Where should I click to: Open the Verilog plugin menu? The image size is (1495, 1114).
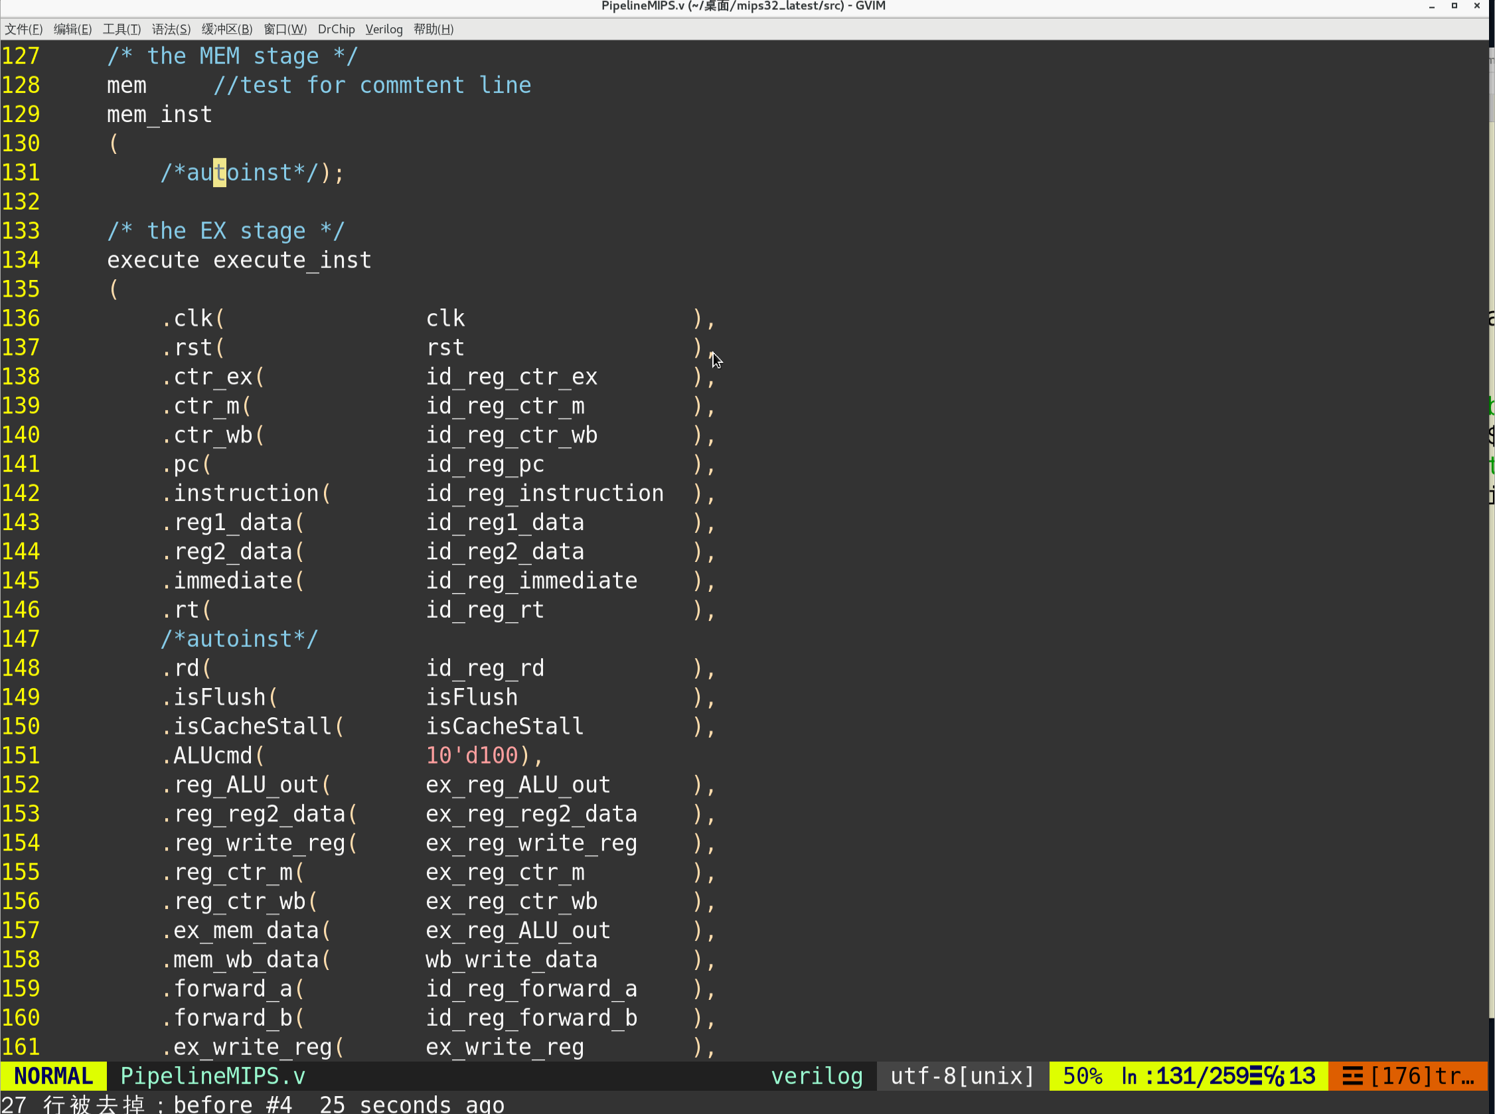(x=383, y=29)
